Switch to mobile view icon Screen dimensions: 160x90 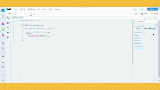click(34, 13)
